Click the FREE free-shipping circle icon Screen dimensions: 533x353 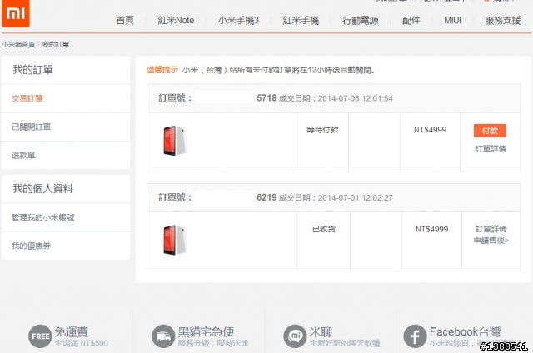[40, 336]
